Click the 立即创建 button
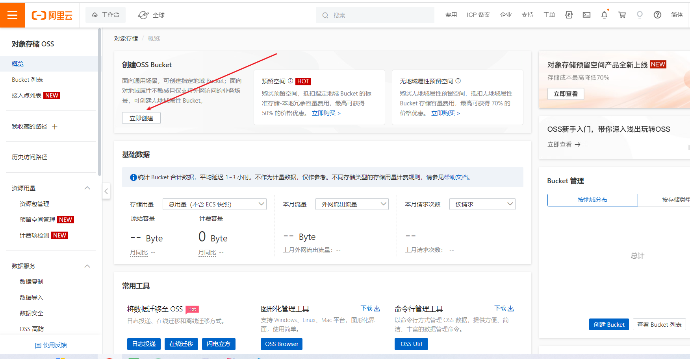This screenshot has width=690, height=359. (x=141, y=118)
